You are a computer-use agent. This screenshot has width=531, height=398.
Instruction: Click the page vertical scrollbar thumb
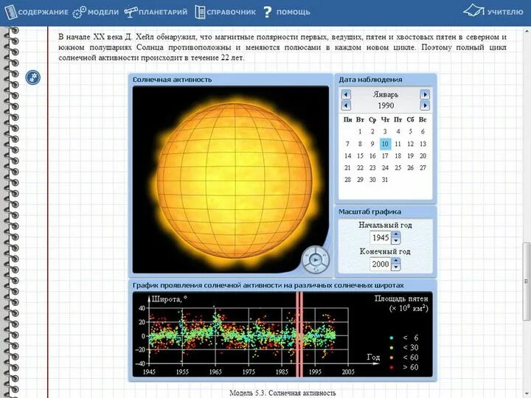(527, 282)
